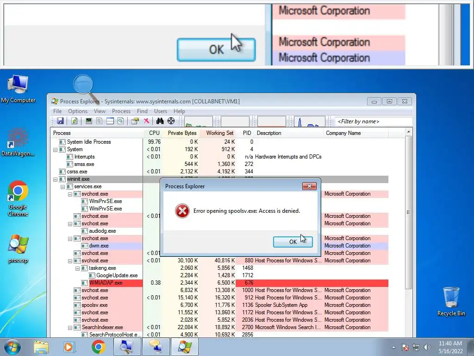Screen dimensions: 474x356
Task: Click the physical memory mini graph with blue spikes
Action: point(310,121)
